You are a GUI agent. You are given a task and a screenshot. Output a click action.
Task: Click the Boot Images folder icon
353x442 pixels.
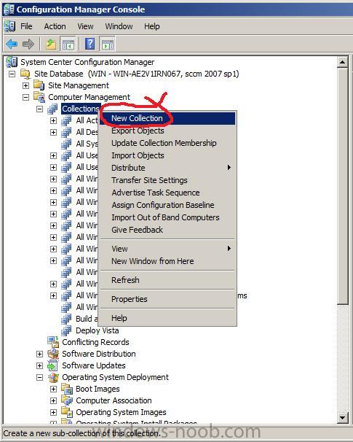tap(67, 389)
